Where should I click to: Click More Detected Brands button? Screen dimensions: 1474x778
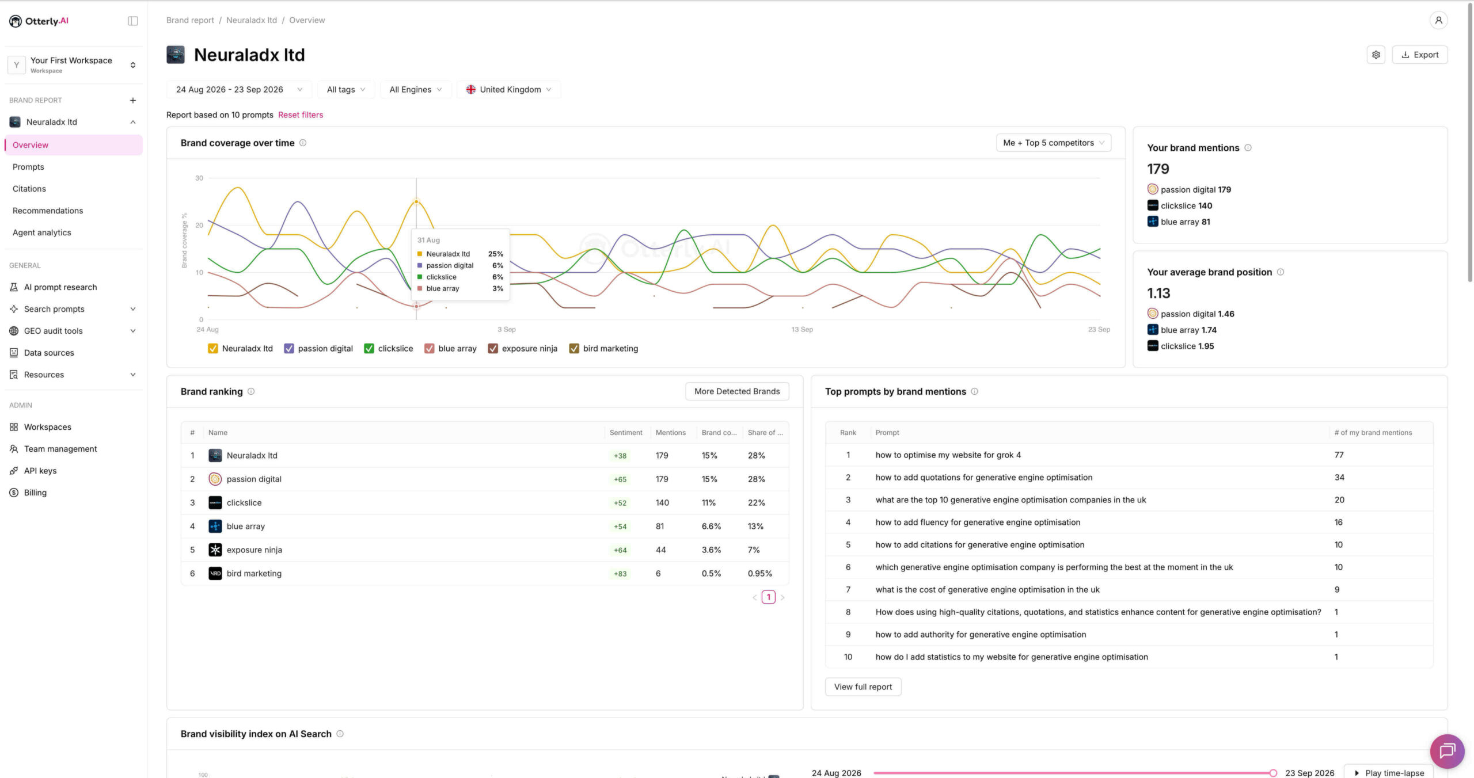click(737, 391)
